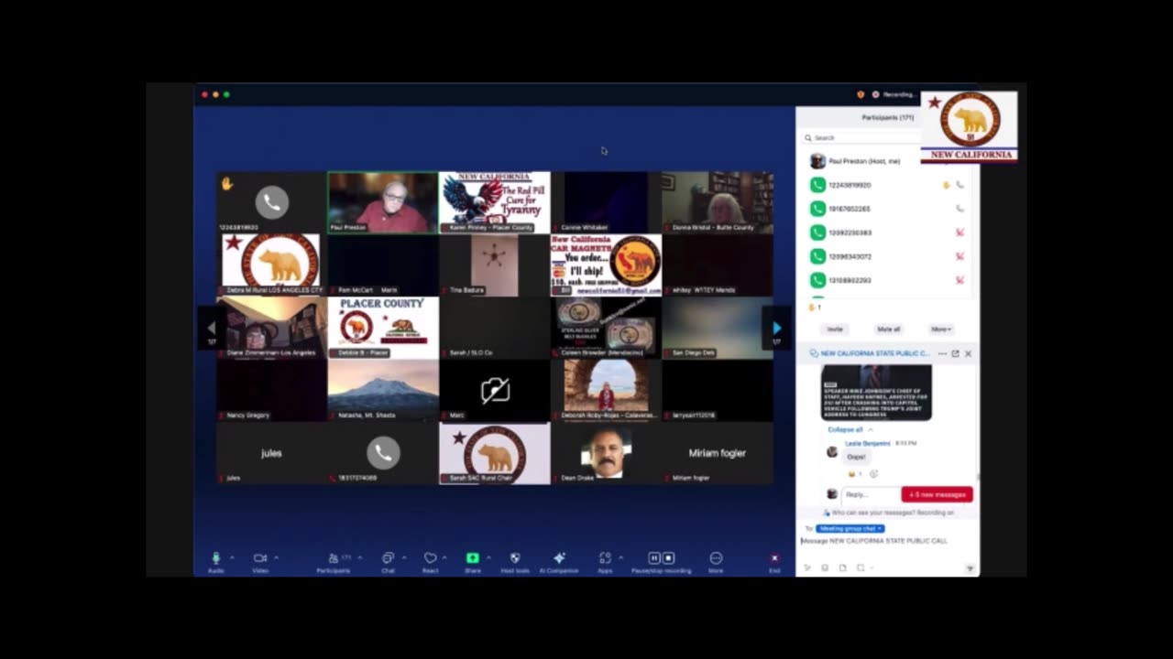Screen dimensions: 1173x659
Task: Expand arrow next to Apps button
Action: pyautogui.click(x=620, y=557)
